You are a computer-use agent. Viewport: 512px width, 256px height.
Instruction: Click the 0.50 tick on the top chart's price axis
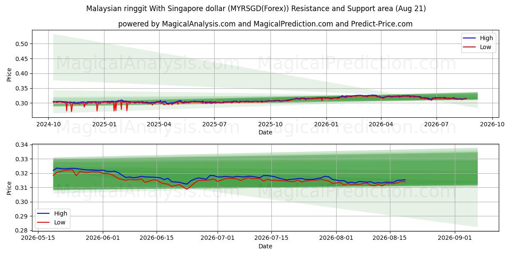pos(22,44)
